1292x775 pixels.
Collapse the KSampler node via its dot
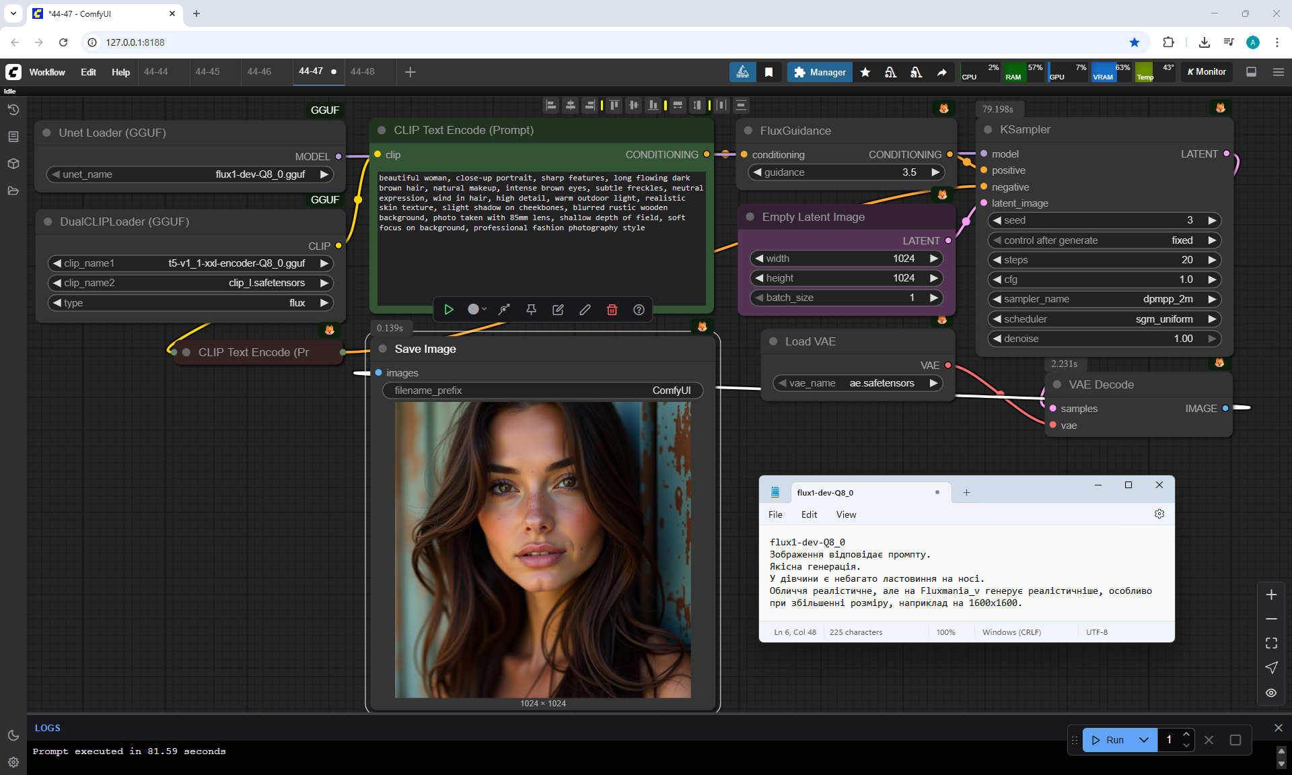988,129
